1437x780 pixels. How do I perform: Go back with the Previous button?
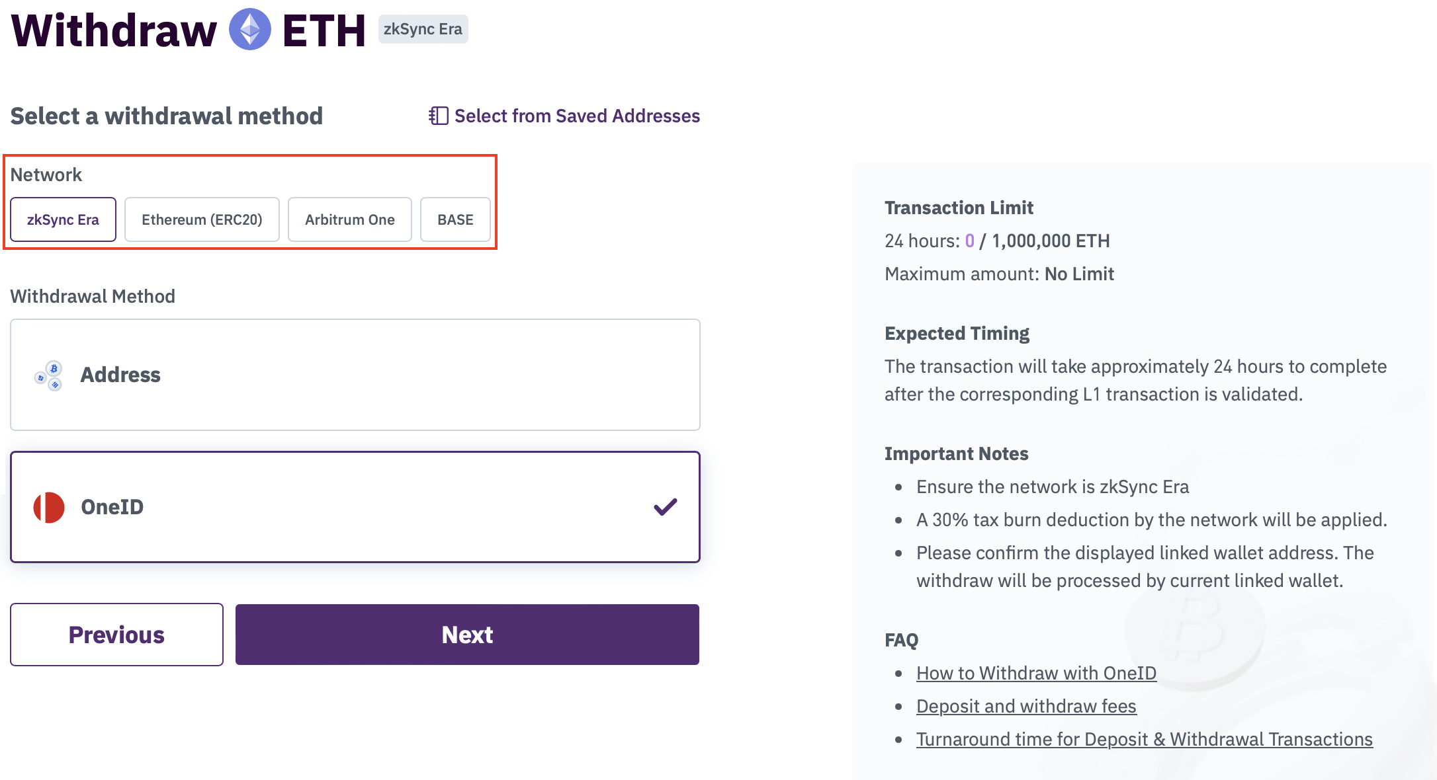point(117,635)
